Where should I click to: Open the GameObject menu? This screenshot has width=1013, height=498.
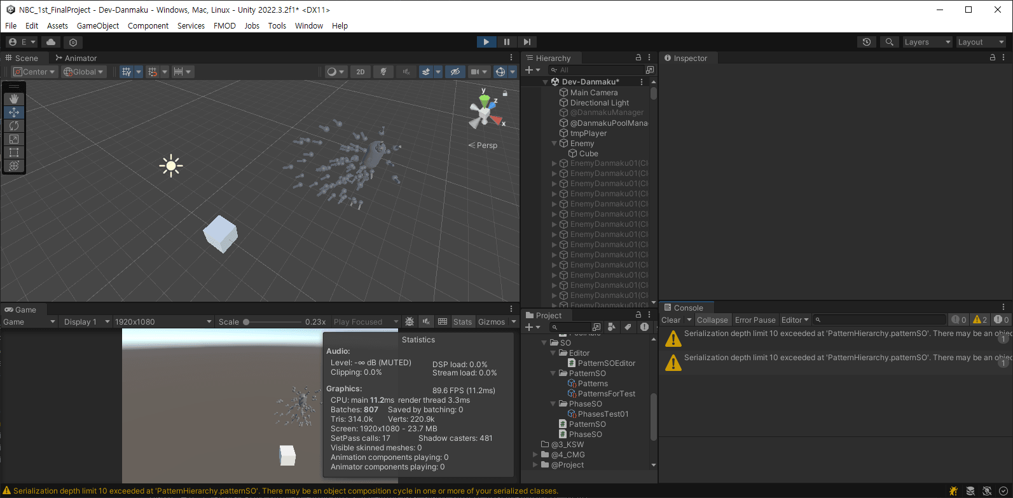coord(97,26)
